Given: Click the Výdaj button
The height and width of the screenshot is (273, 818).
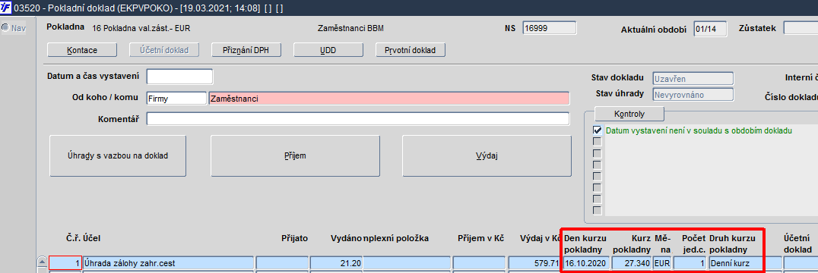Looking at the screenshot, I should coord(487,155).
